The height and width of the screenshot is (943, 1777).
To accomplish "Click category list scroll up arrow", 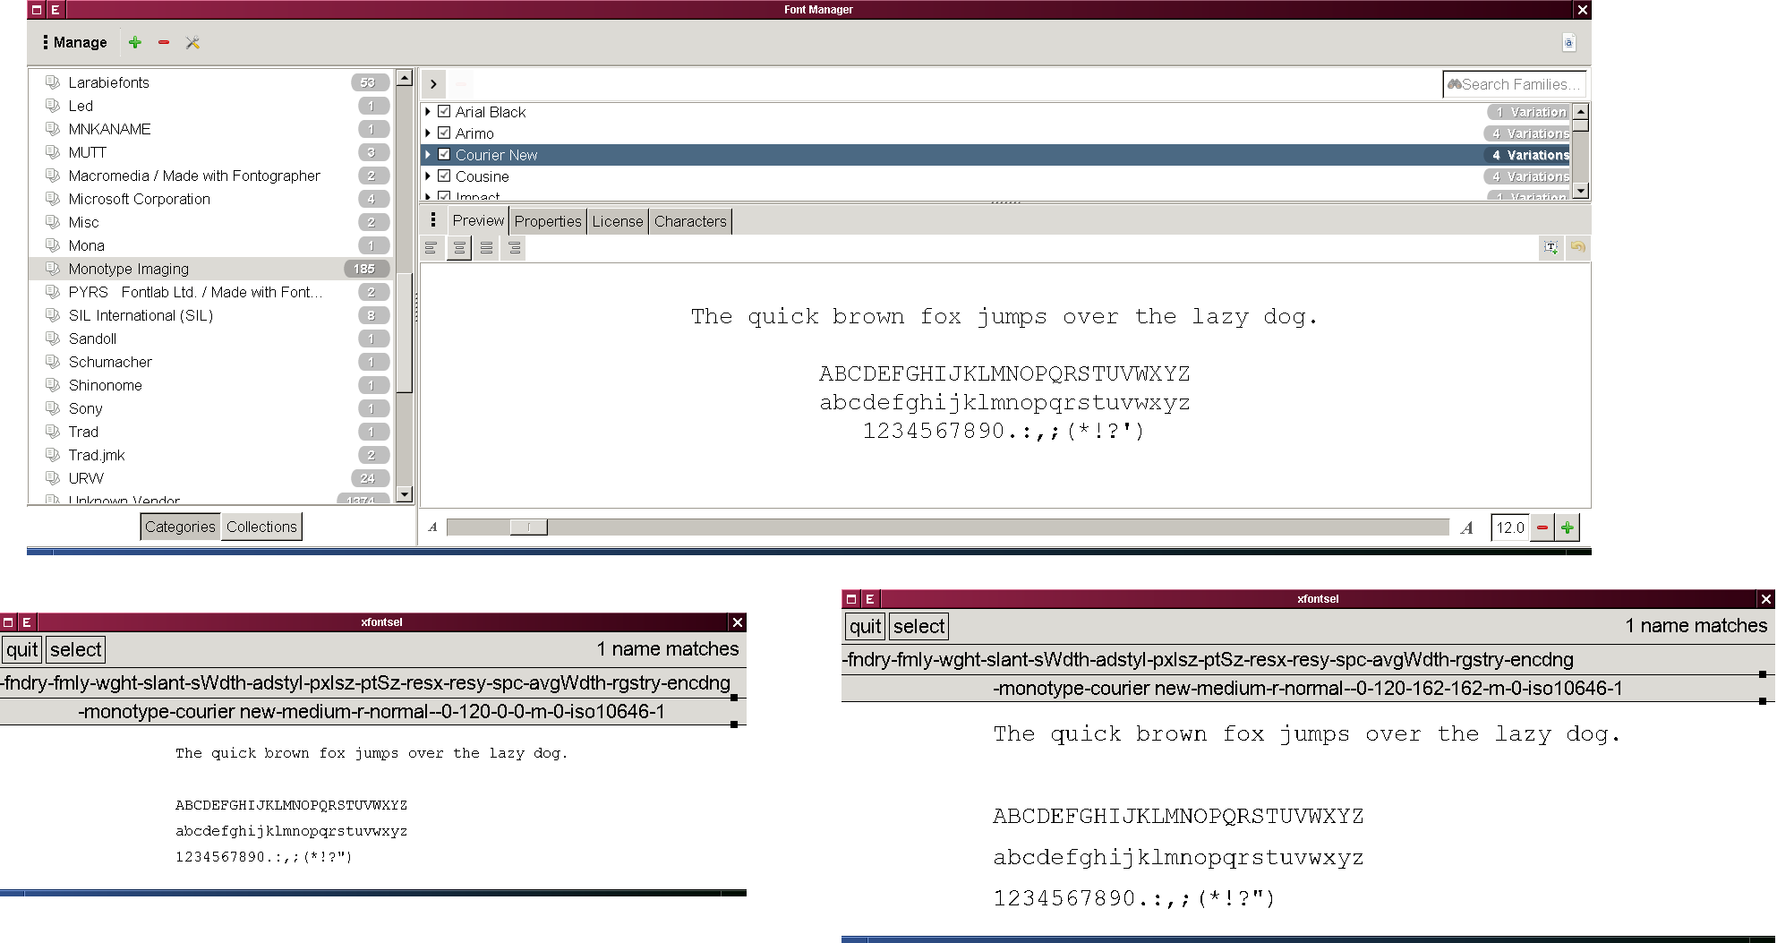I will [404, 78].
